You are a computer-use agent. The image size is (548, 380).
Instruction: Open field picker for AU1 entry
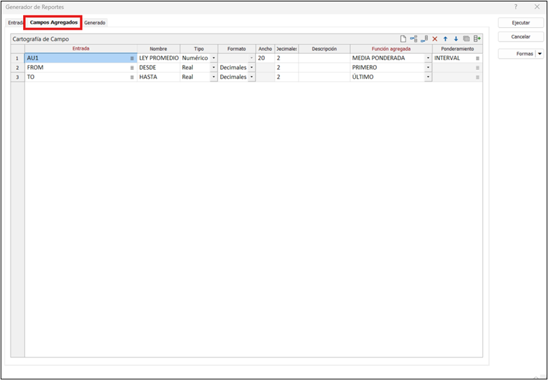click(131, 58)
